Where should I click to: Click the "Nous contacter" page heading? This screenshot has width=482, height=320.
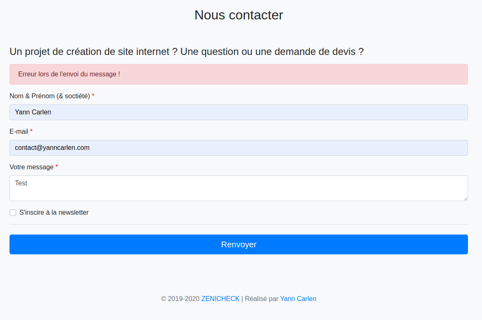pos(239,15)
